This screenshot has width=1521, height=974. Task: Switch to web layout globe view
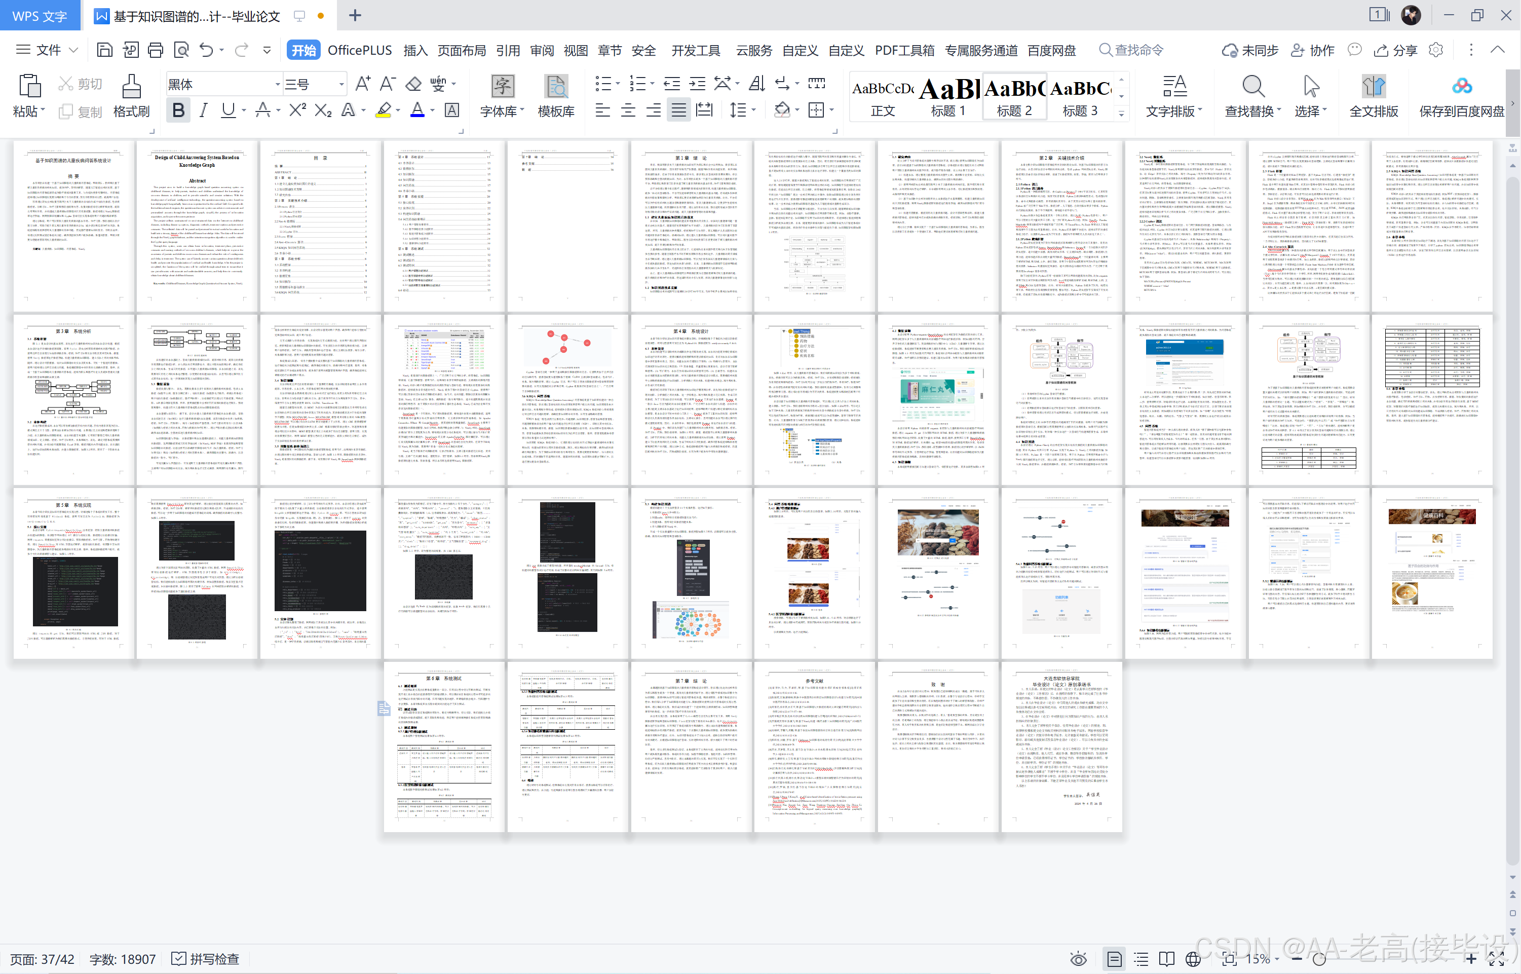1192,959
